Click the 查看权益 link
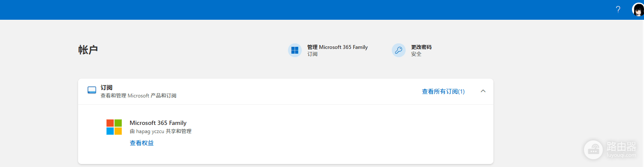The image size is (644, 167). [x=142, y=143]
